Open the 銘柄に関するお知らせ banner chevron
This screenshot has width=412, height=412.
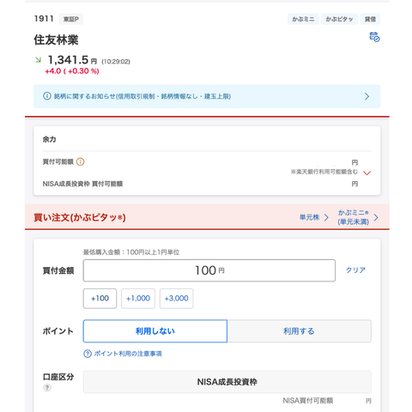coord(367,96)
